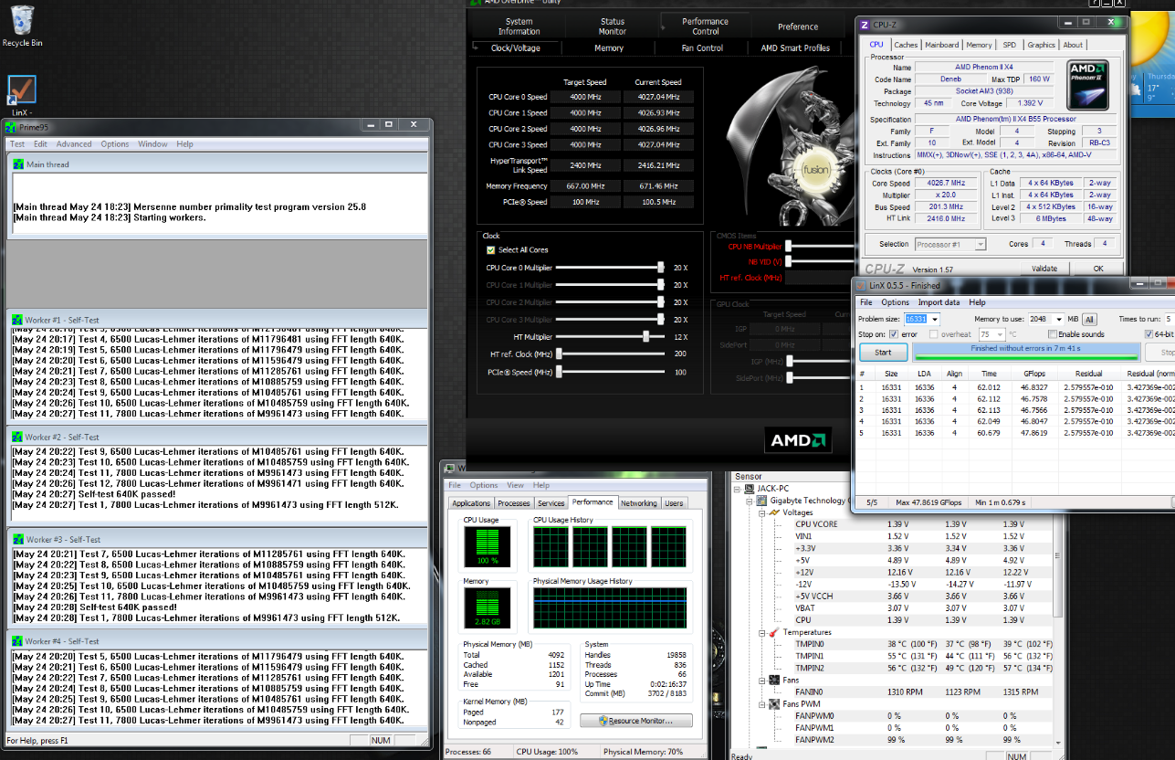Open the Memory to use dropdown
Screen dimensions: 1175x760
pyautogui.click(x=1058, y=319)
